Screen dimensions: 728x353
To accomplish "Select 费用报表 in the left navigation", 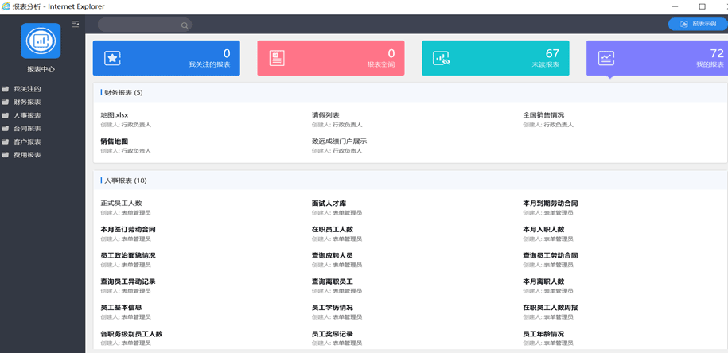I will (27, 155).
